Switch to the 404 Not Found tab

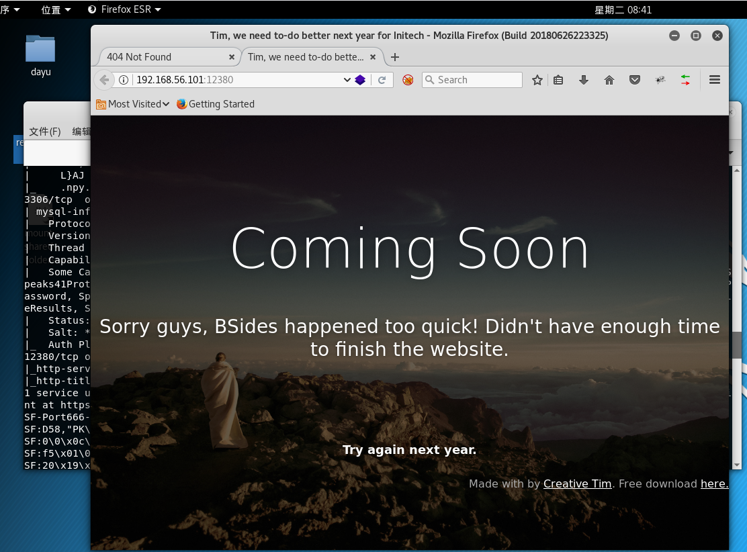point(169,57)
